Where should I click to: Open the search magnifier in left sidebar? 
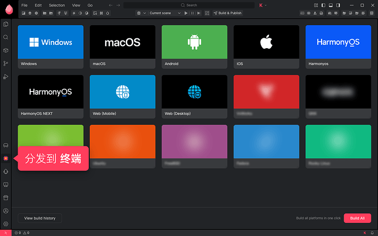6,37
